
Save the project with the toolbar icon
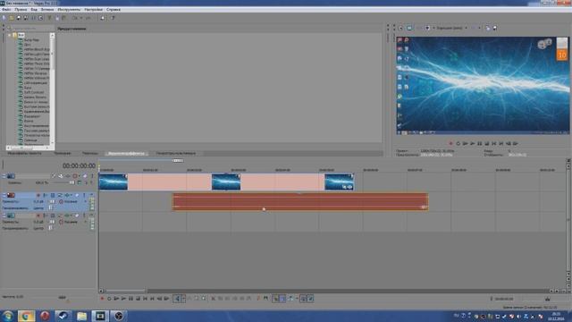19,18
